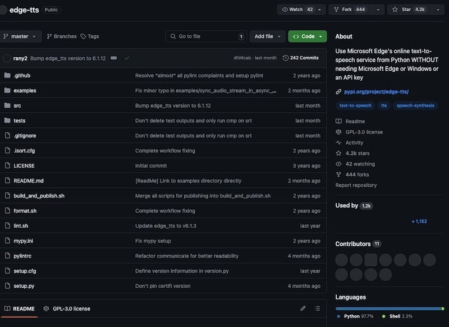The image size is (449, 327).
Task: Click the star icon beside 4.2k stars
Action: [x=338, y=153]
